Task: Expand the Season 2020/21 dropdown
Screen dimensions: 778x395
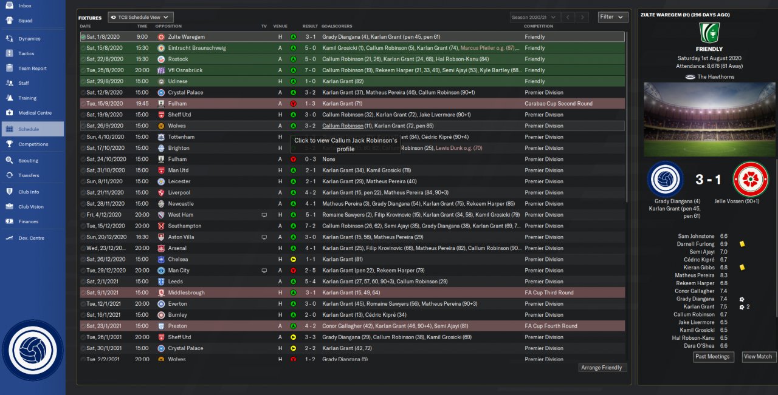Action: (533, 18)
